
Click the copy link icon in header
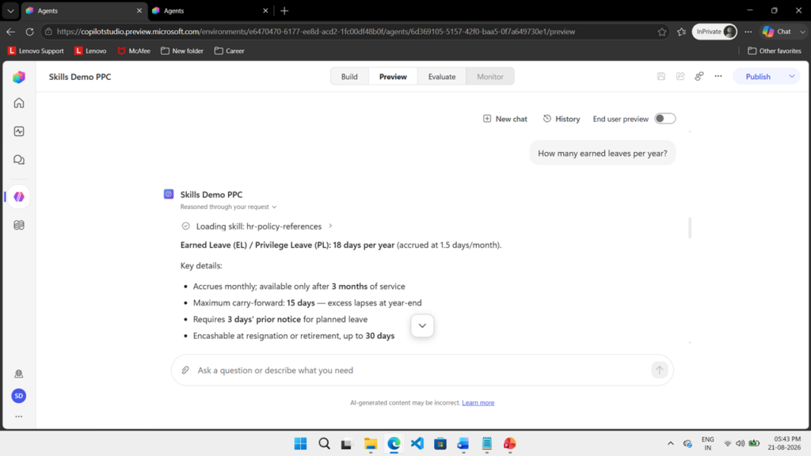click(699, 77)
